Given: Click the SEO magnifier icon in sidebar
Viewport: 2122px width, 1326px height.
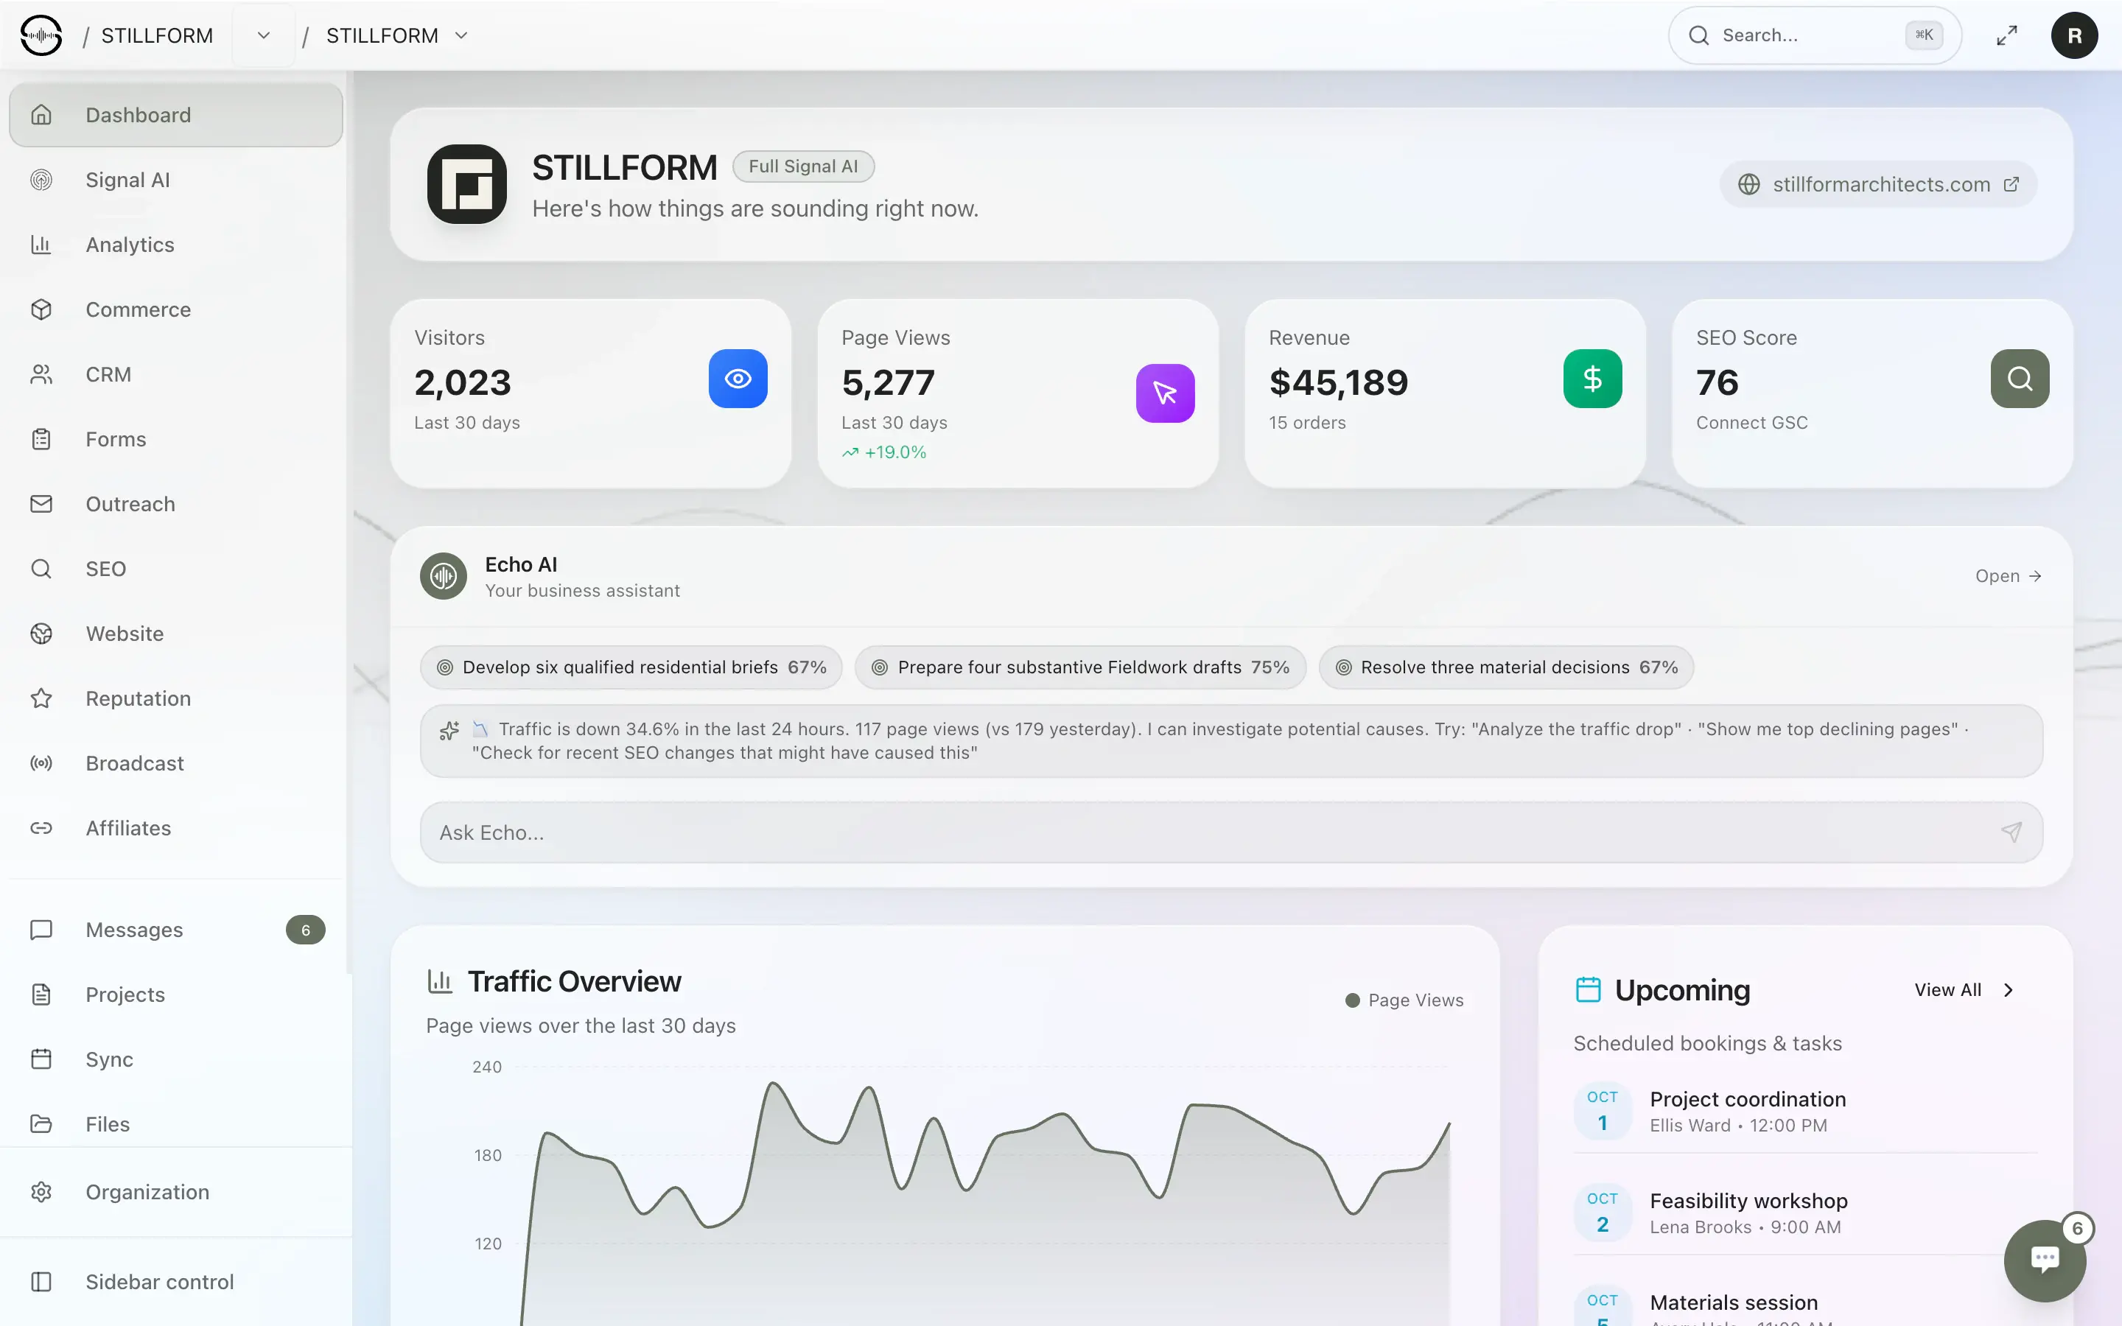Looking at the screenshot, I should (x=41, y=569).
